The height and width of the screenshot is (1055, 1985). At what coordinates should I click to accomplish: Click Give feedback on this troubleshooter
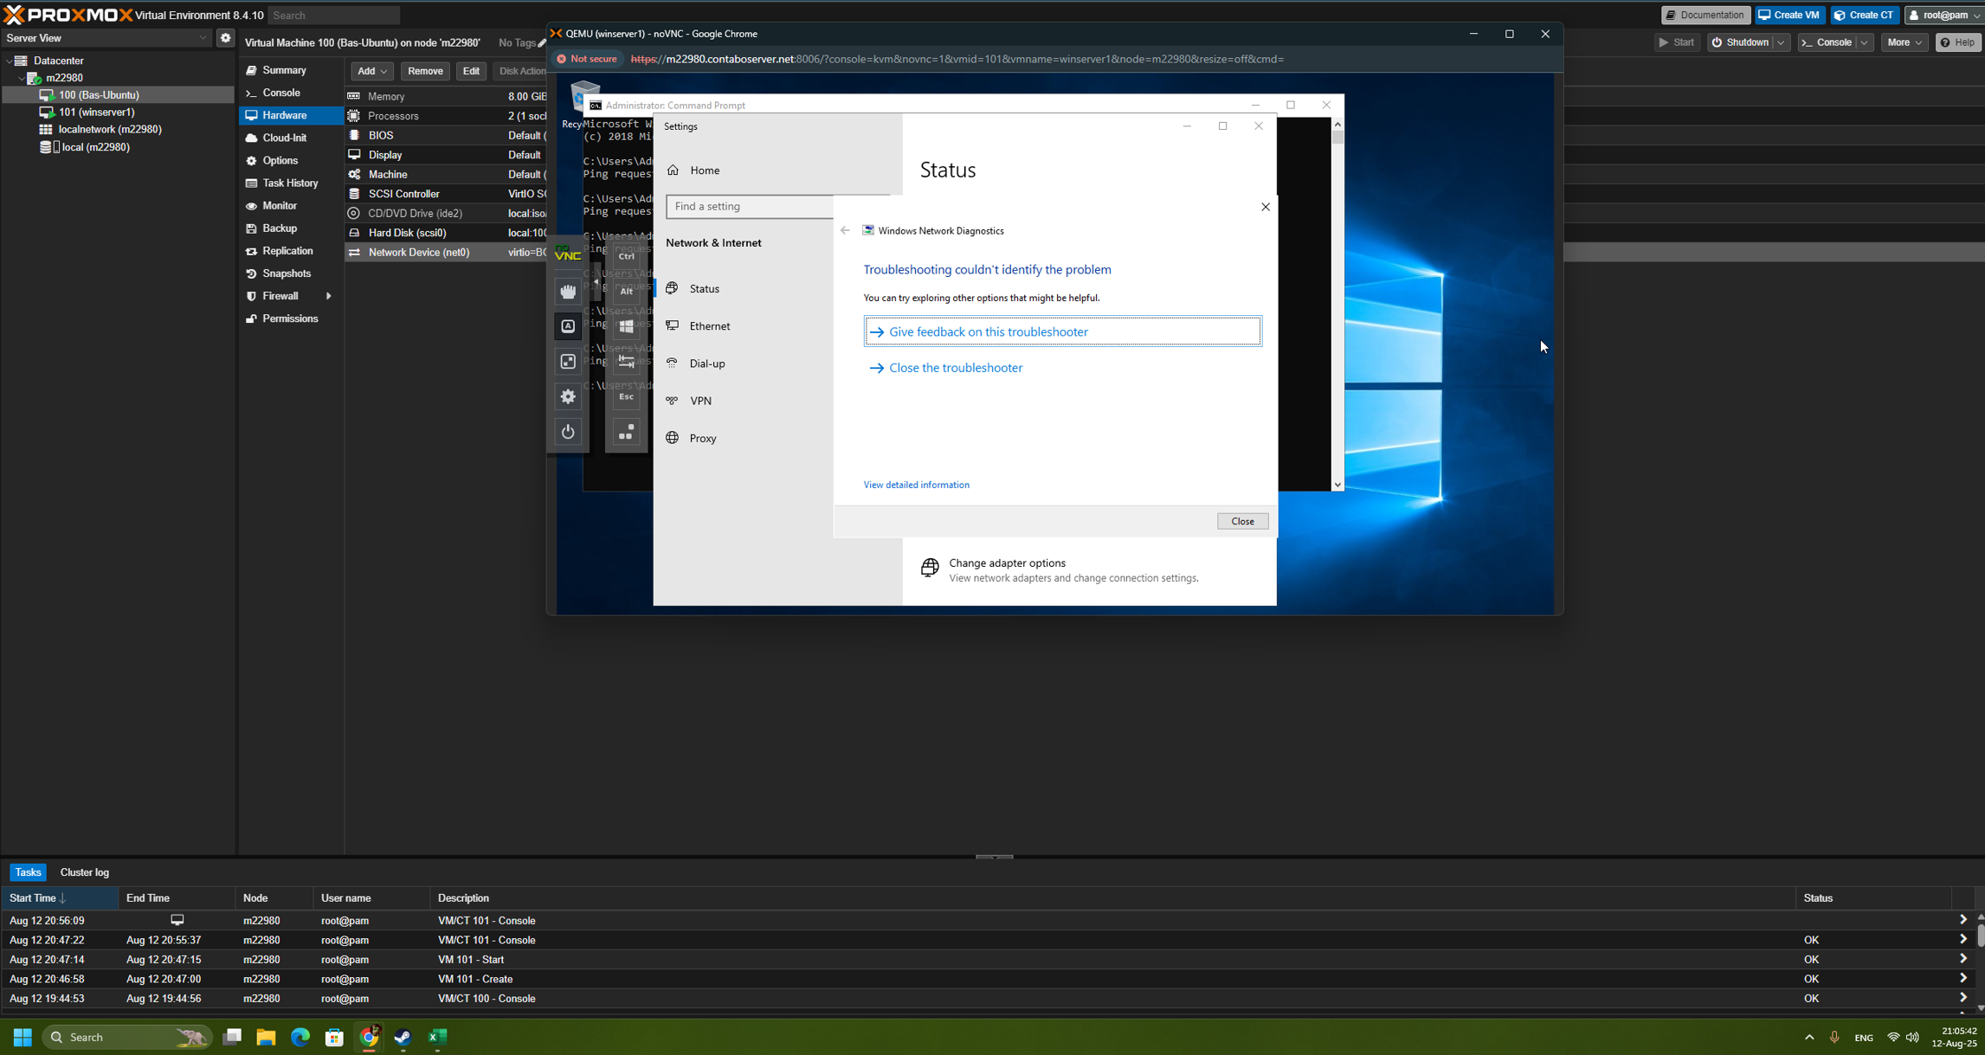point(1062,331)
